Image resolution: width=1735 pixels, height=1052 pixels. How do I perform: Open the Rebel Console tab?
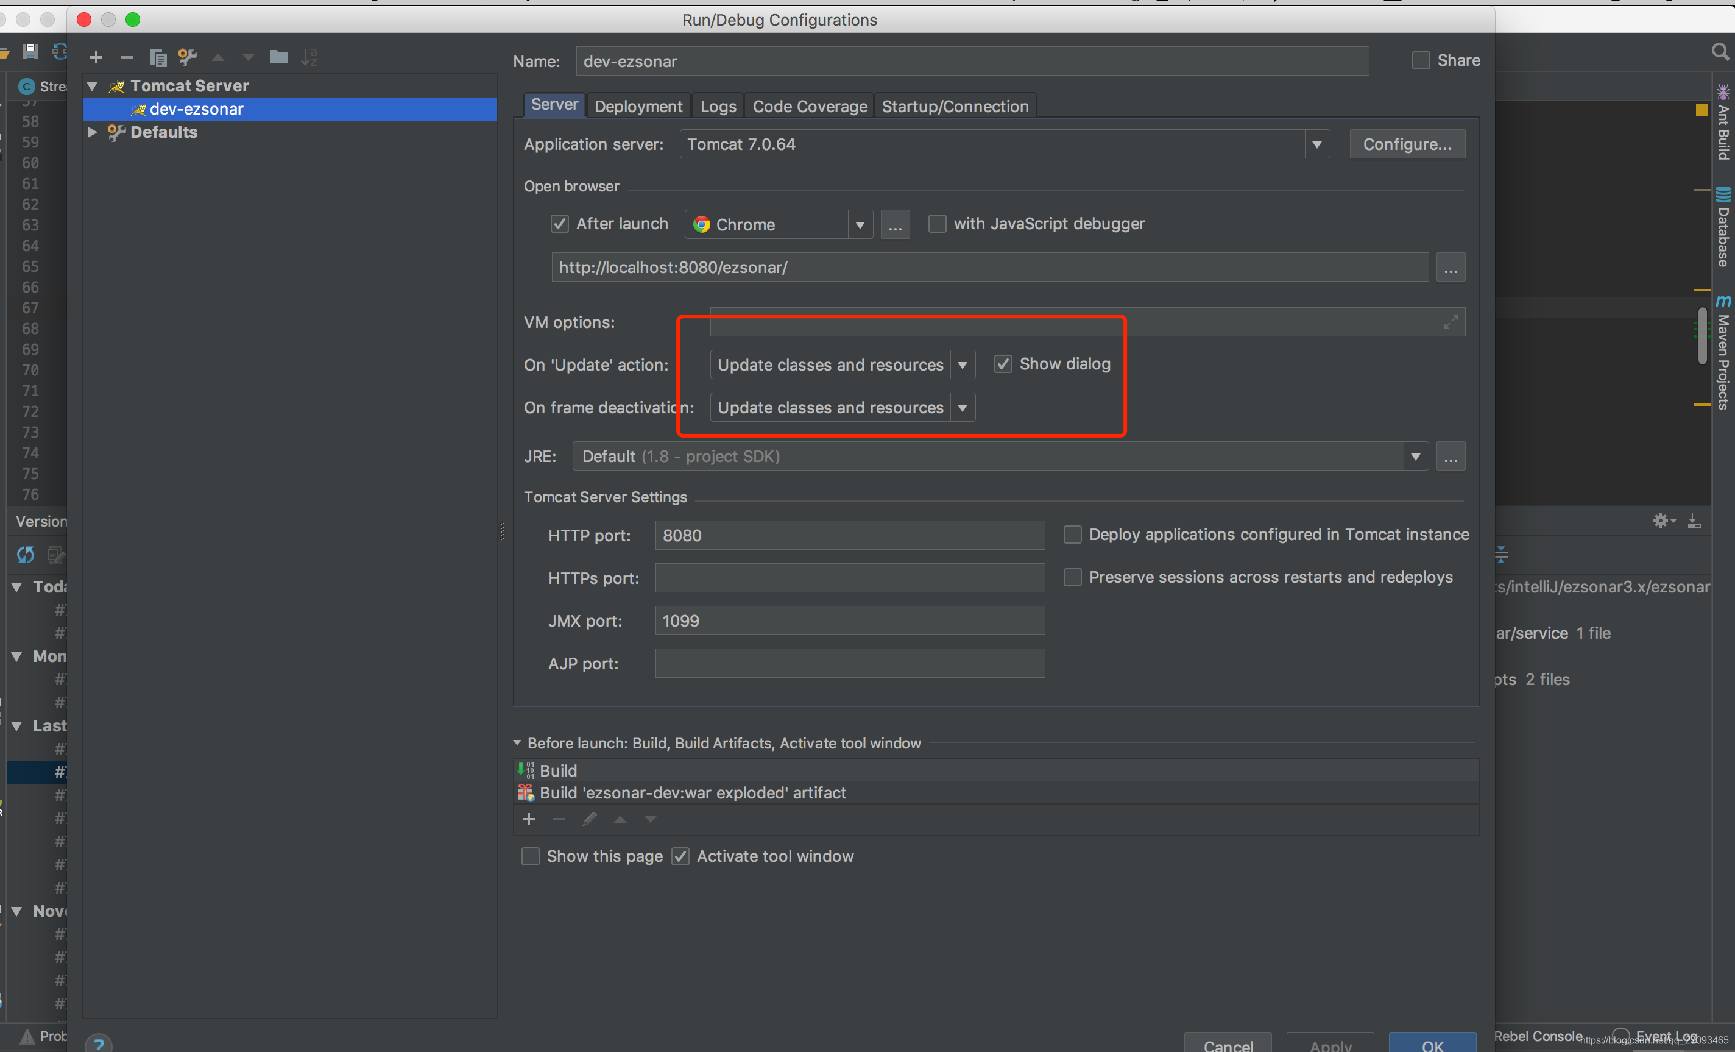1538,1036
